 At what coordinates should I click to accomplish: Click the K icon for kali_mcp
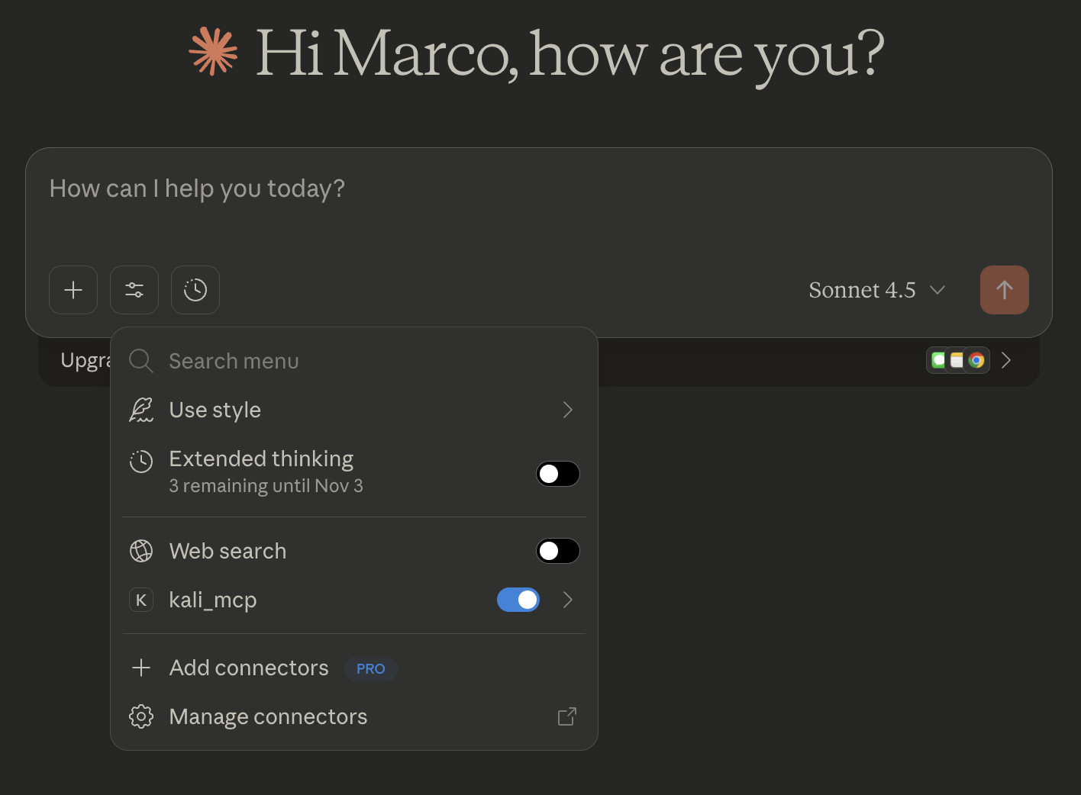pyautogui.click(x=141, y=600)
